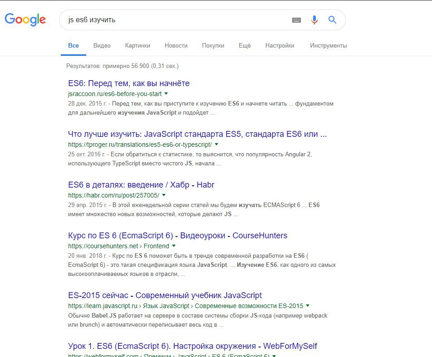Expand arrow next to jsraccoon.ru URL
432x357 pixels.
pos(166,93)
